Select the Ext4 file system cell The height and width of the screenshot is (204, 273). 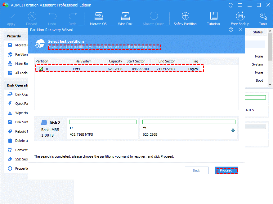[x=76, y=69]
